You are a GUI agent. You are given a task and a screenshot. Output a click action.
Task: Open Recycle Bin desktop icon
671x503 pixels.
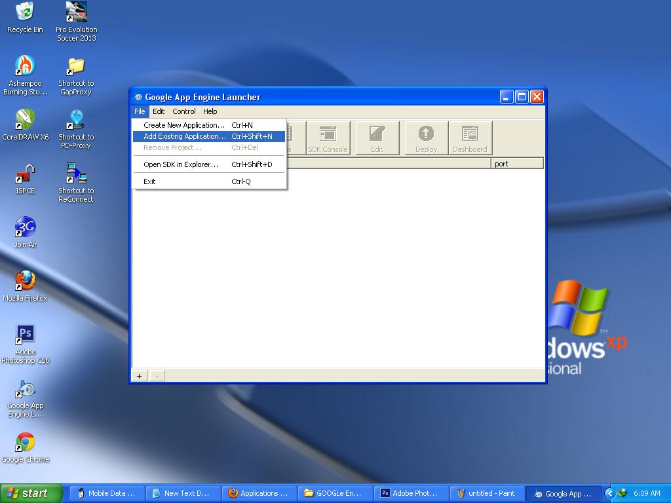(x=26, y=17)
